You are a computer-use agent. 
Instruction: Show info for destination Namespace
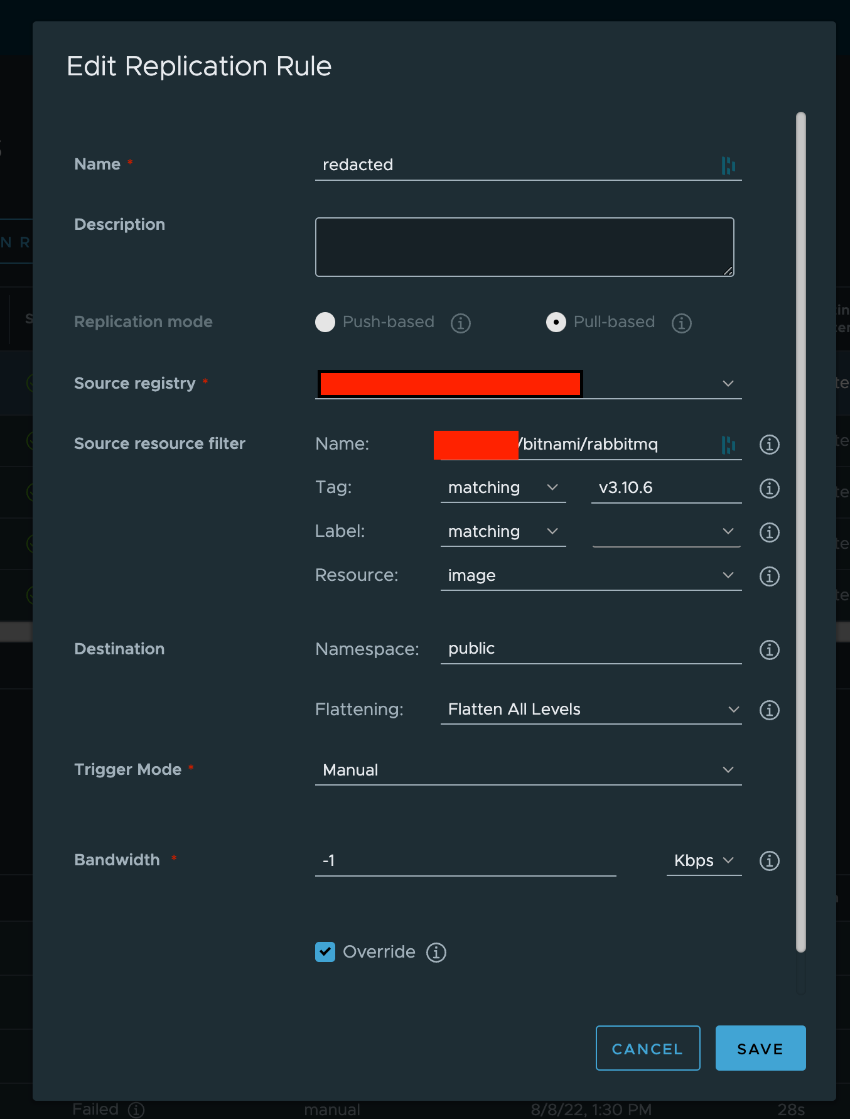[770, 650]
